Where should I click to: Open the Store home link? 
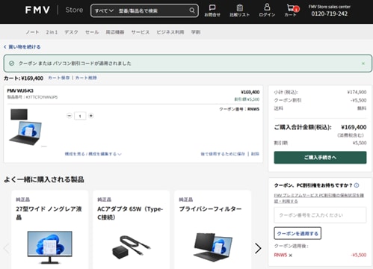click(x=74, y=10)
